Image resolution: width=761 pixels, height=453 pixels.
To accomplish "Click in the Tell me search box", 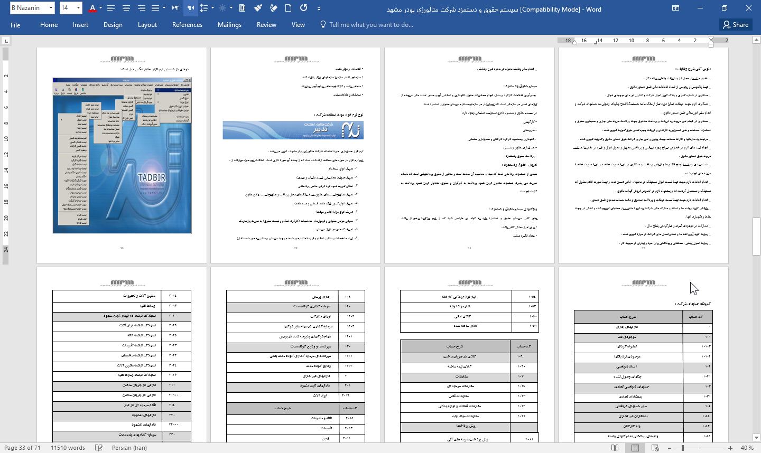I will coord(371,25).
